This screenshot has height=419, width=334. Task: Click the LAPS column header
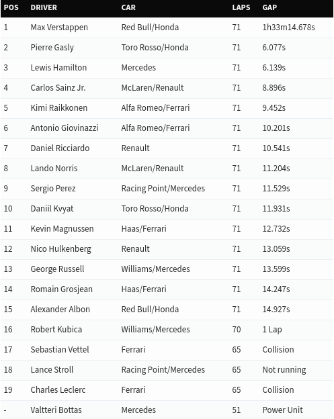241,7
